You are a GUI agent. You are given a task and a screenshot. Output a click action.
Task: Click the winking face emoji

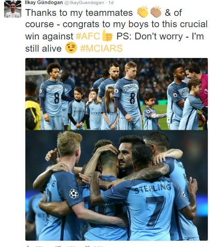(71, 48)
